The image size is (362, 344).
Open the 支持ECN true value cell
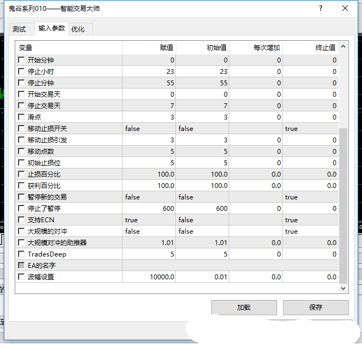(149, 220)
